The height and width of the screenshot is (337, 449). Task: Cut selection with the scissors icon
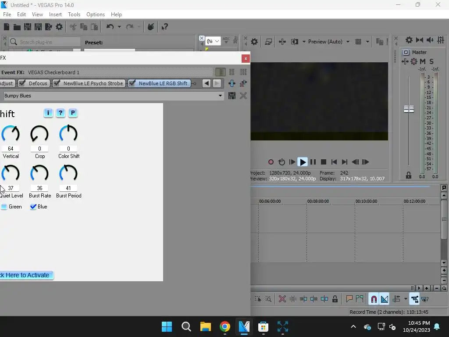(x=73, y=27)
